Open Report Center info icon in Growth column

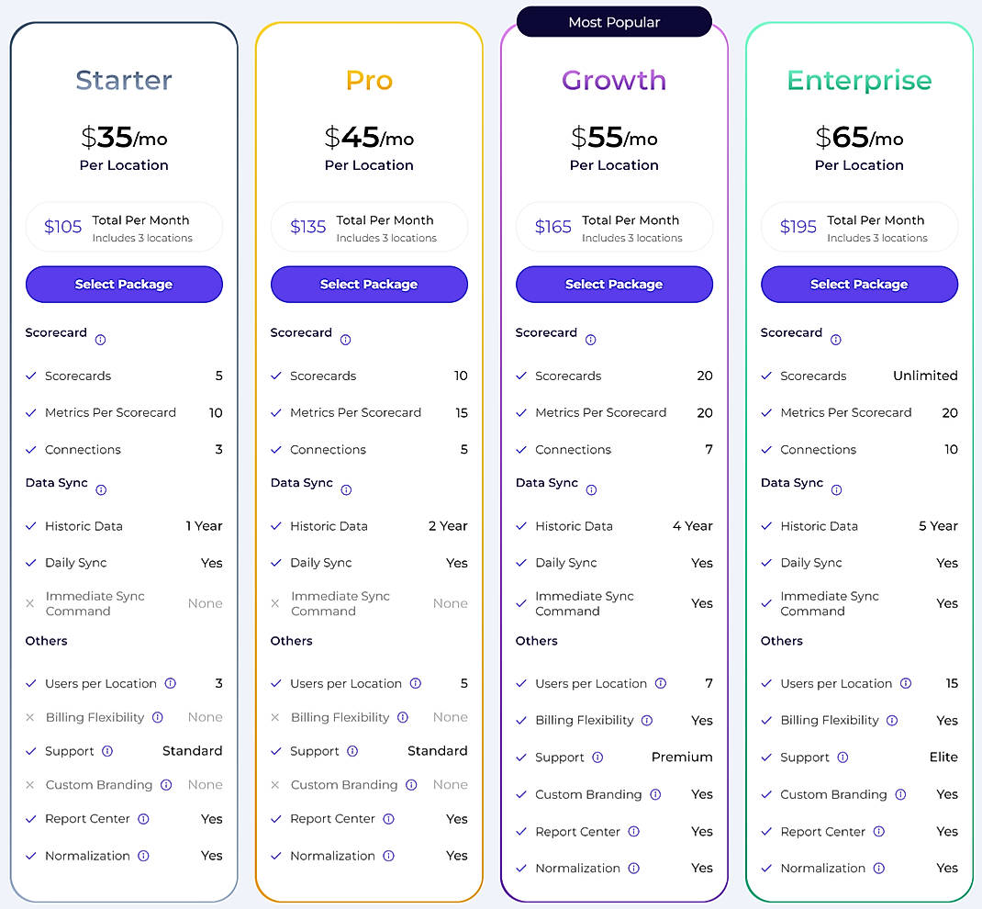pyautogui.click(x=633, y=831)
